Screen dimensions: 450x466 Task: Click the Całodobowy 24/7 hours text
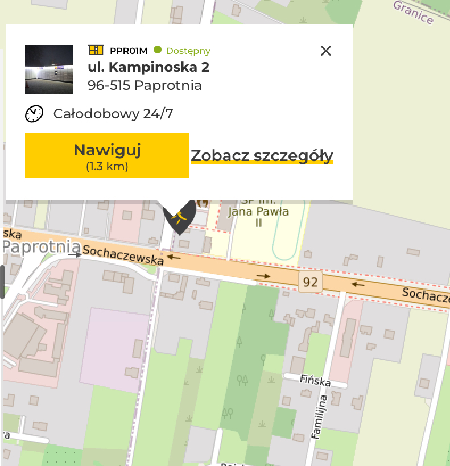(113, 114)
